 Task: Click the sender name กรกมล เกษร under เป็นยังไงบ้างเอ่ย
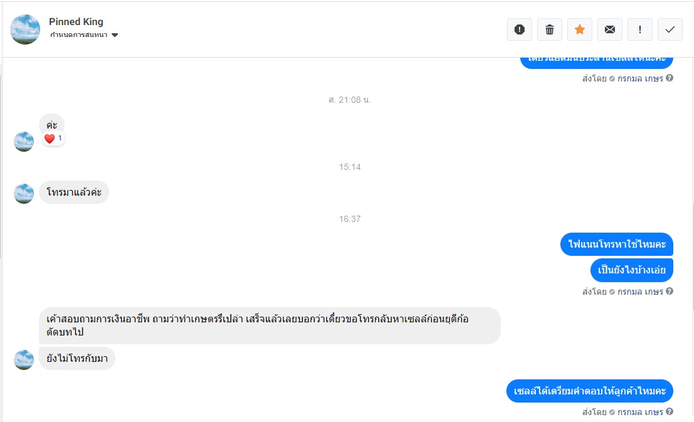[640, 292]
